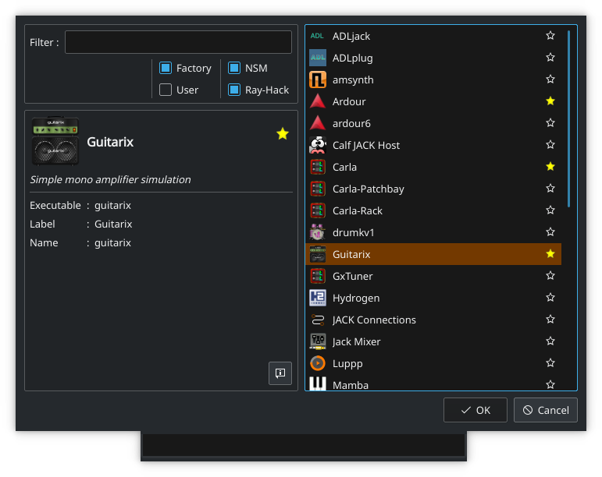Screen dimensions: 602x477
Task: Favorite Hydrogen with its star
Action: pos(550,298)
